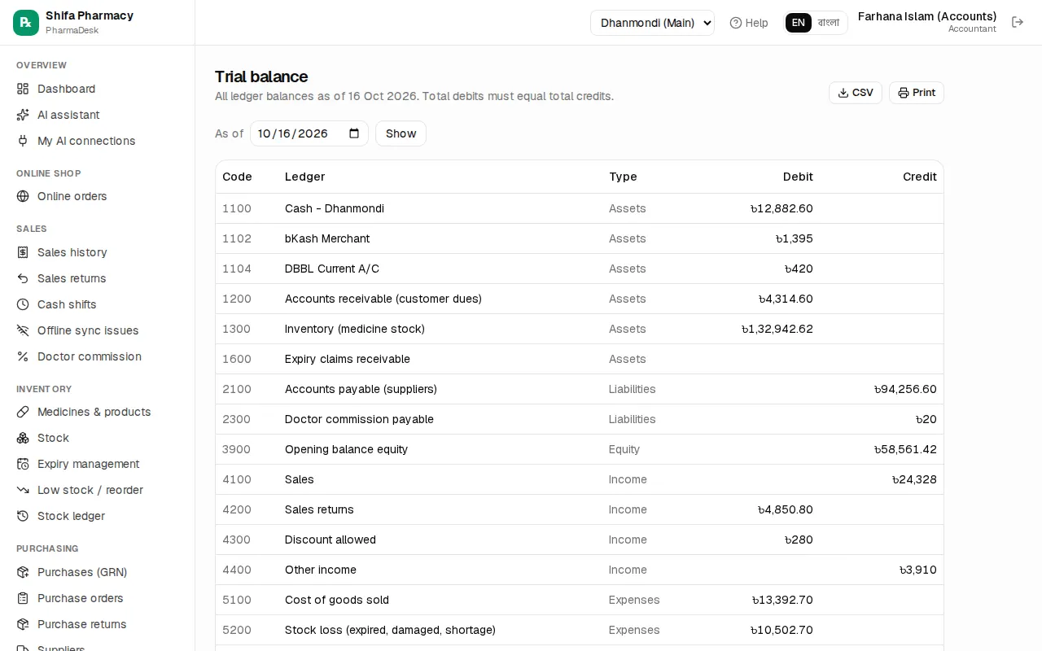Screen dimensions: 1042x651
Task: Click the Cost of goods sold ledger
Action: tap(337, 600)
